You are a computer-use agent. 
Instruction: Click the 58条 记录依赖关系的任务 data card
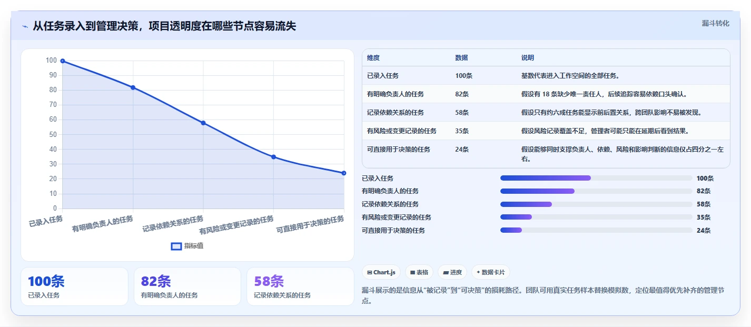coord(300,286)
